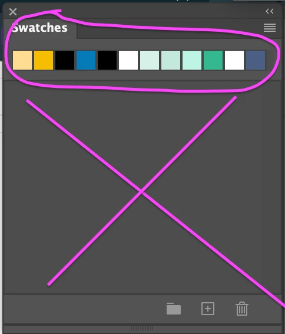Delete swatch using trash icon
The width and height of the screenshot is (285, 334).
click(x=242, y=309)
